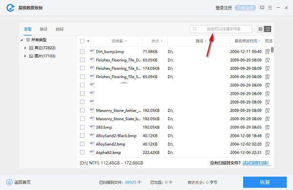Expand the 其它(72822) tree node
This screenshot has width=293, height=190.
tap(25, 48)
